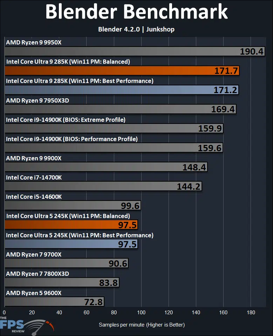Click the Blender Benchmark chart title
The image size is (273, 336).
[x=136, y=12]
